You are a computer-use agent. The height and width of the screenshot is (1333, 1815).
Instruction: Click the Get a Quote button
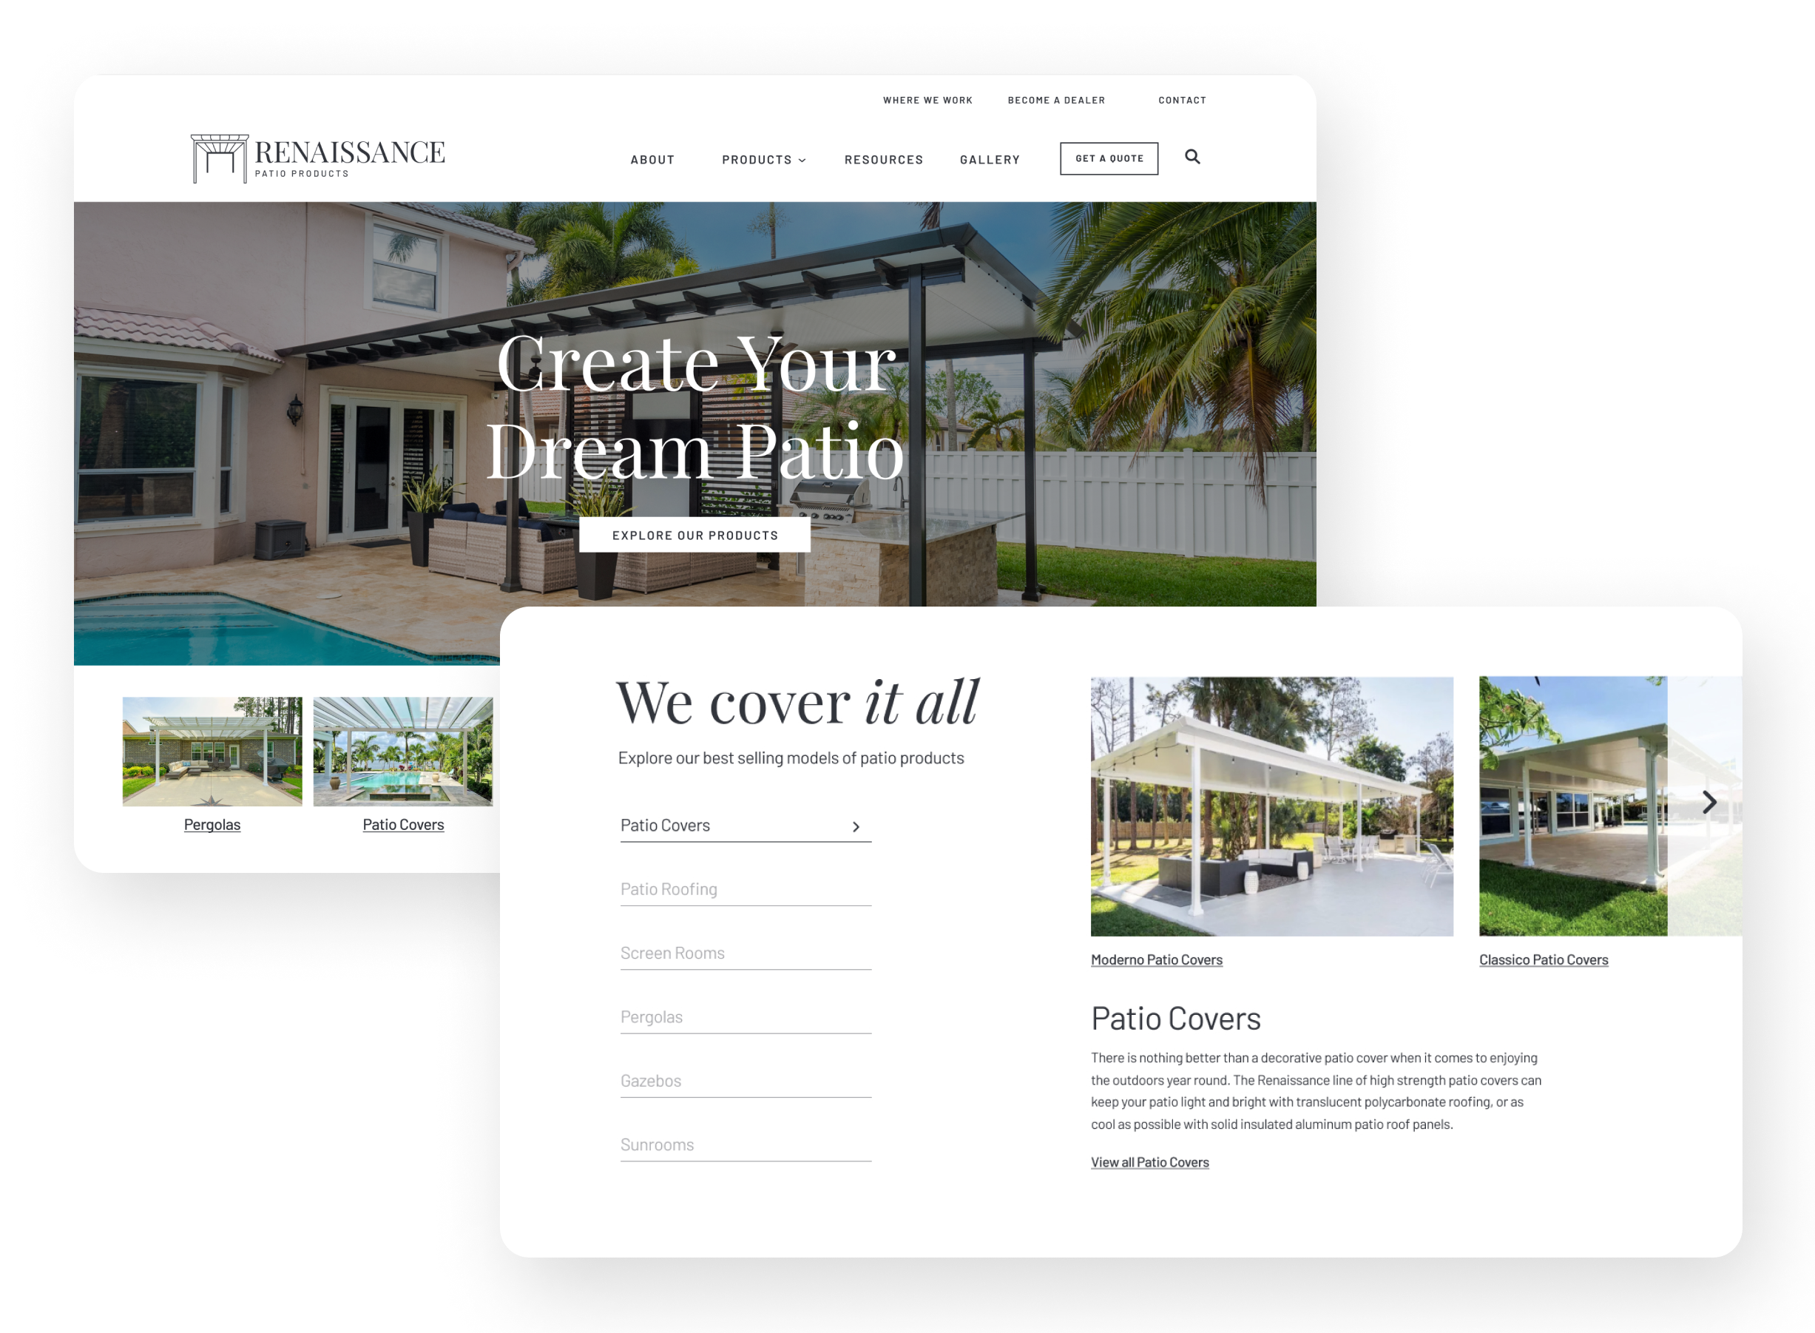click(1110, 158)
